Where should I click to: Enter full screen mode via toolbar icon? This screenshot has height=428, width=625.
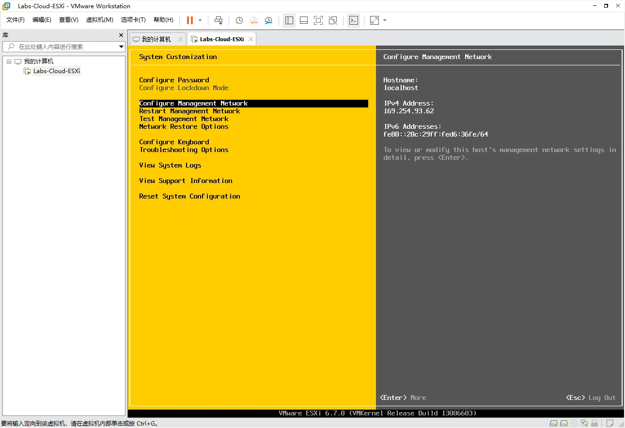pyautogui.click(x=318, y=20)
